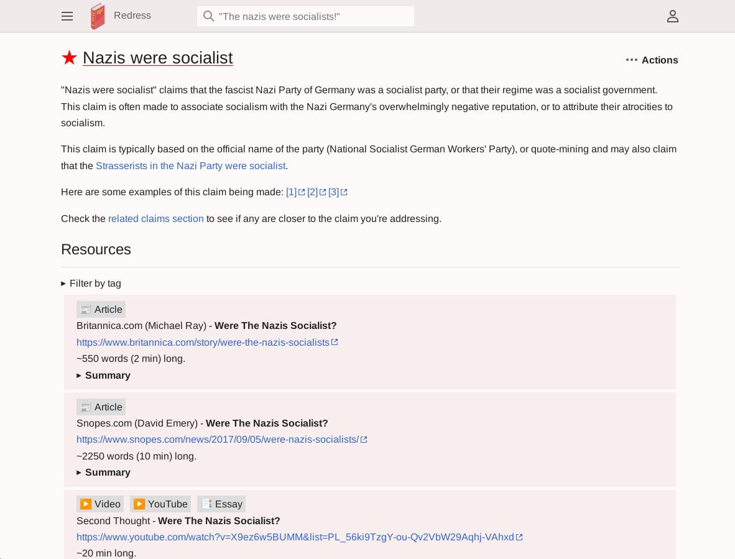Select the Video tag on Second Thought resource
Viewport: 735px width, 559px height.
pos(100,504)
